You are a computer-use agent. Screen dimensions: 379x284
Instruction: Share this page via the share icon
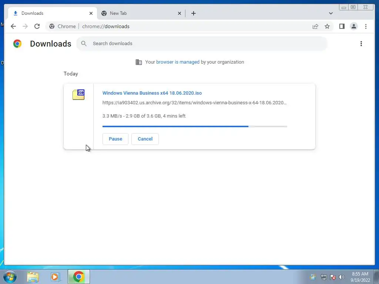[x=315, y=26]
